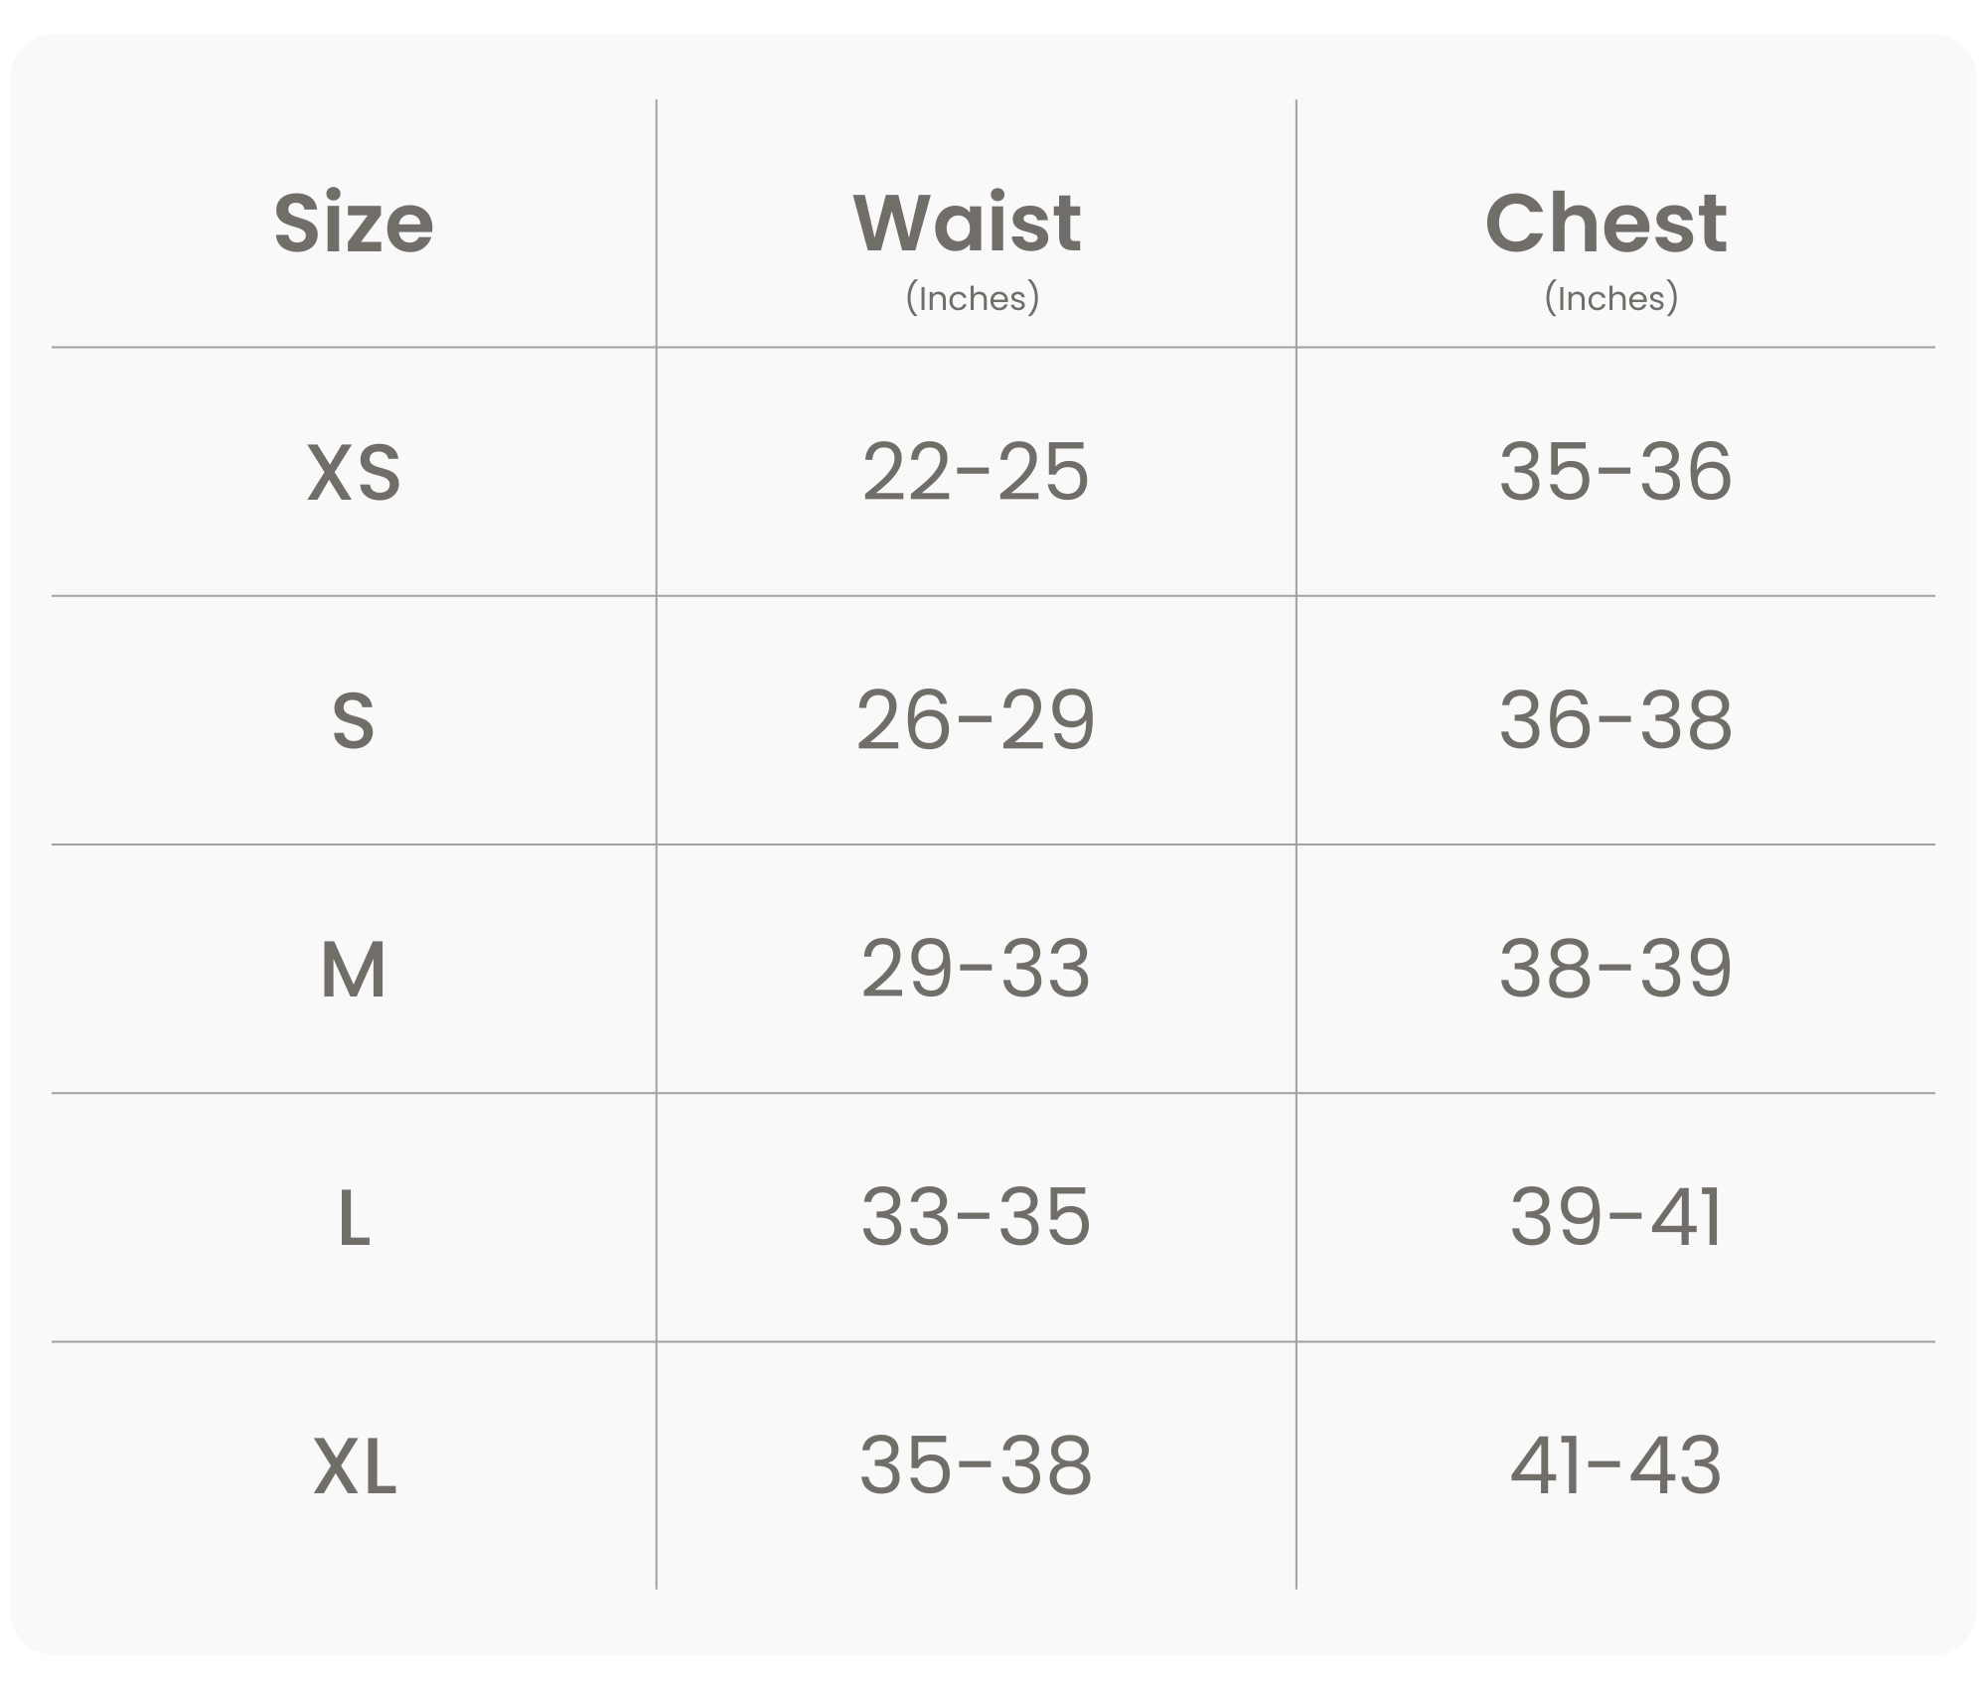This screenshot has height=1689, width=1987.
Task: Select the M size row label
Action: pos(354,970)
